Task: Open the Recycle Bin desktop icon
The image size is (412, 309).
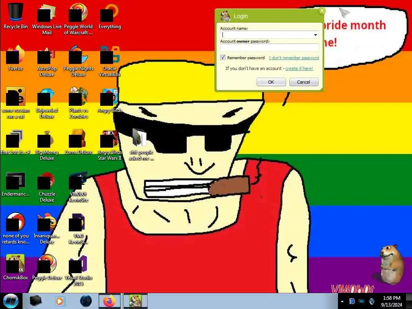Action: 16,16
